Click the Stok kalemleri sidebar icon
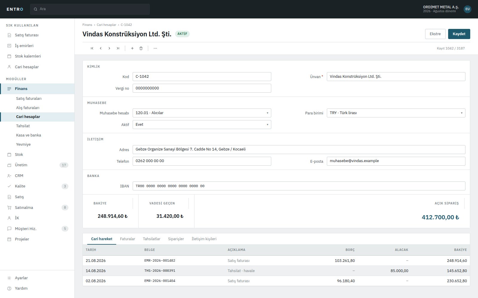The width and height of the screenshot is (478, 298). point(9,56)
